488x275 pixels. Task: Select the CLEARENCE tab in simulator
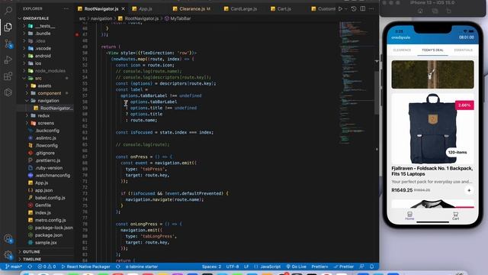coord(402,50)
